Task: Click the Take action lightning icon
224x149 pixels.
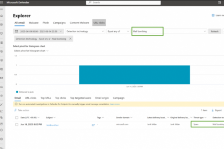Action: [15, 110]
